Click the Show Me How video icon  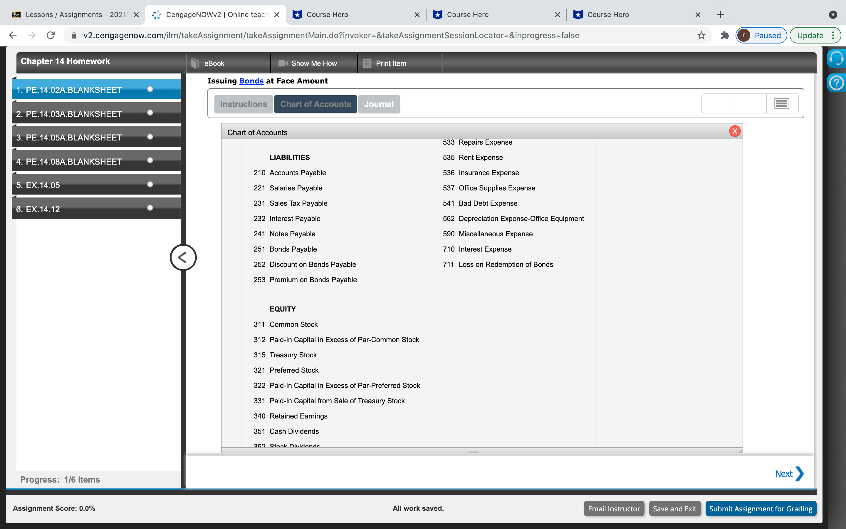[x=283, y=63]
